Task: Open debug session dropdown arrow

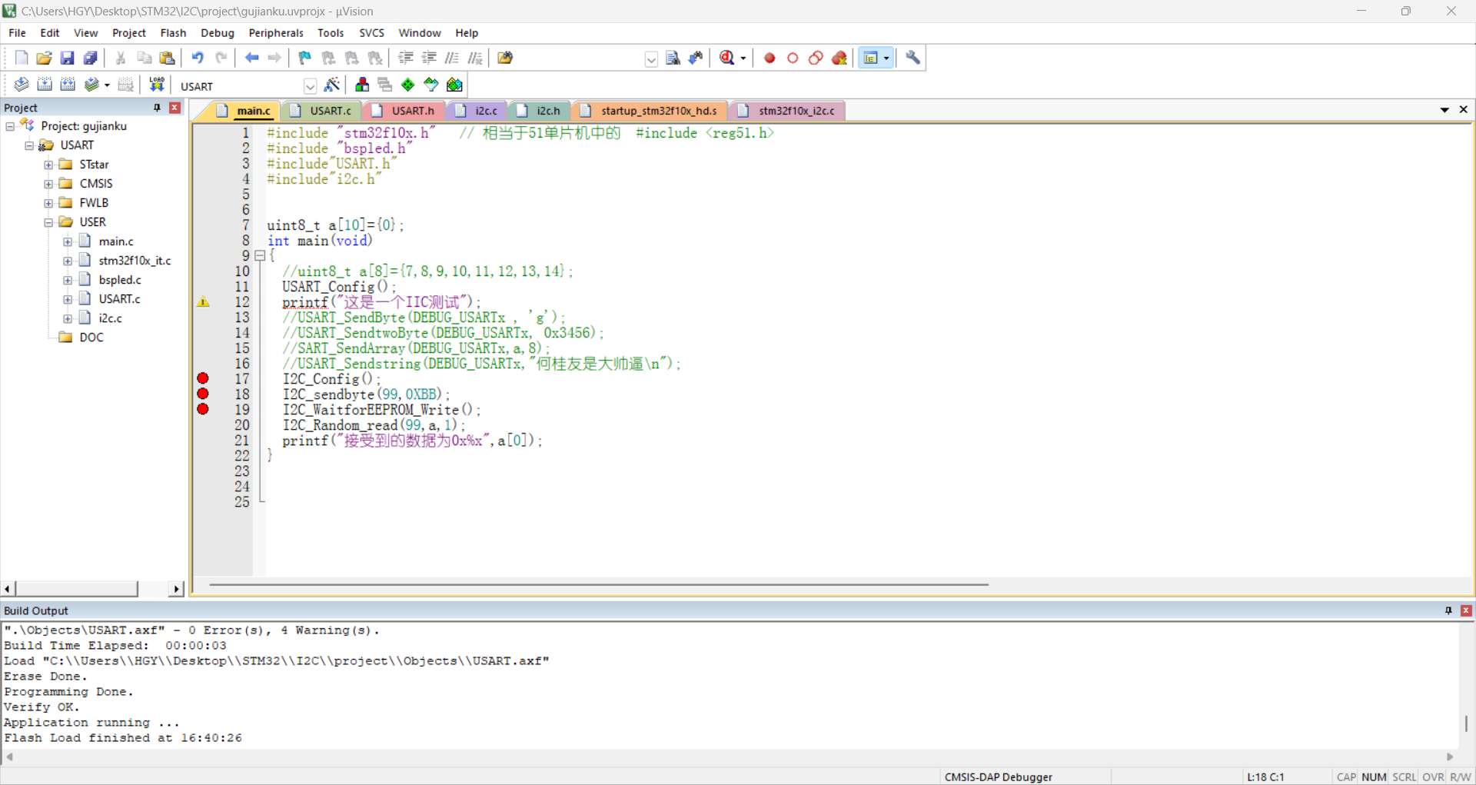Action: (743, 58)
